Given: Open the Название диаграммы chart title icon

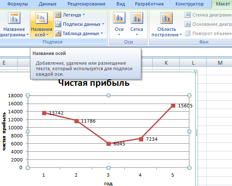Looking at the screenshot, I should (x=14, y=18).
